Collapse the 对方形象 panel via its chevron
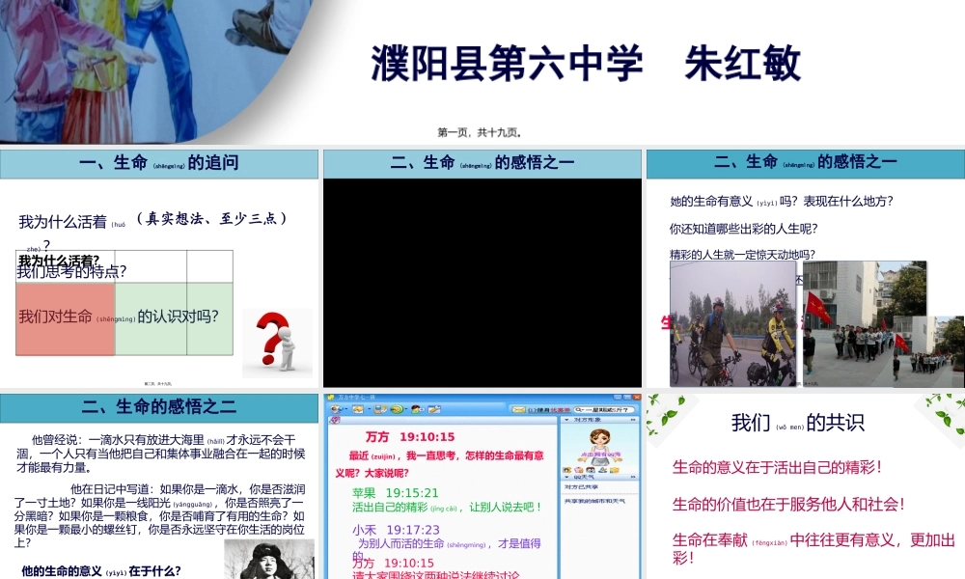Screen dimensions: 965x579 [x=567, y=419]
